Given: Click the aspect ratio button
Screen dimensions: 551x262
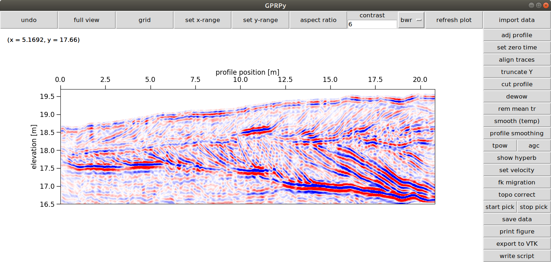Looking at the screenshot, I should tap(318, 20).
